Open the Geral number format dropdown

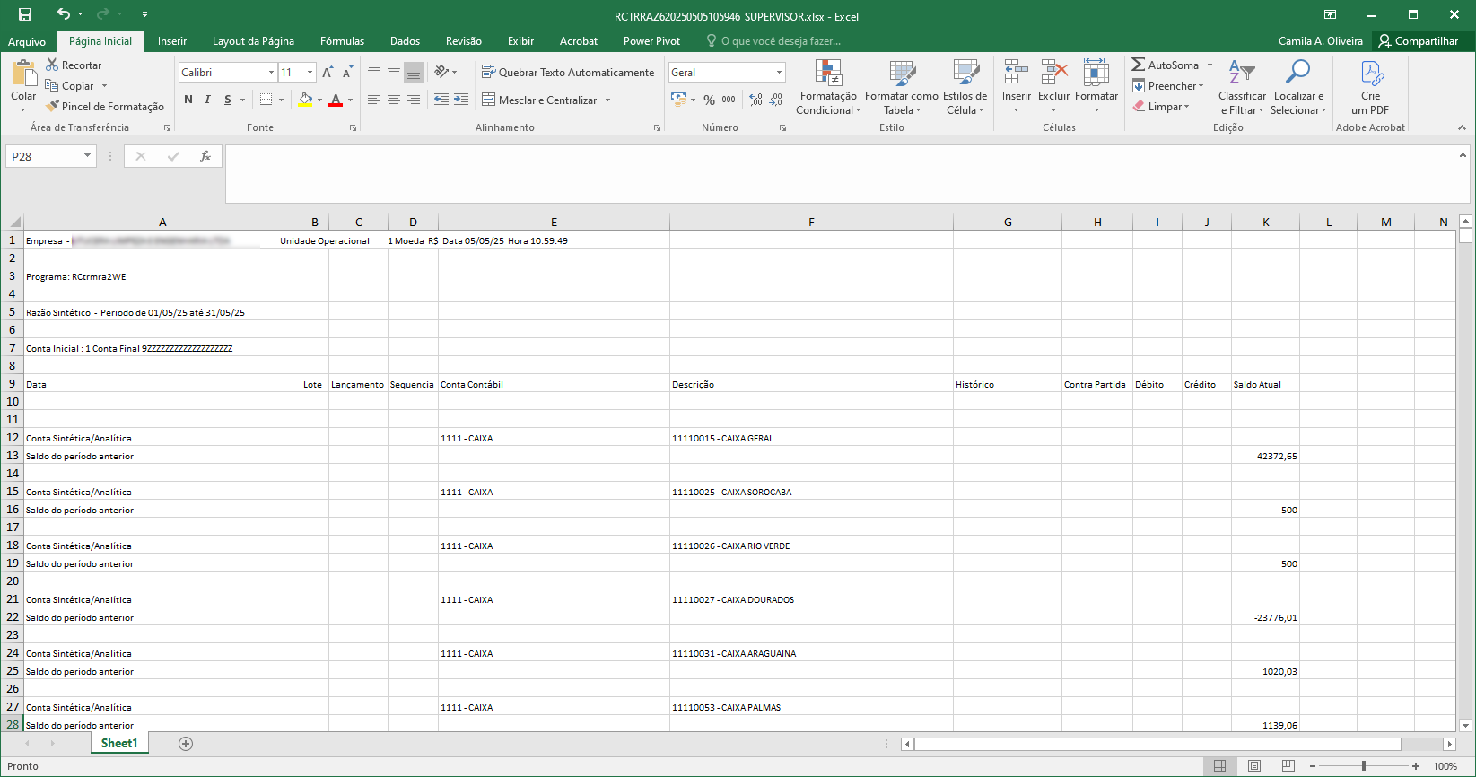tap(779, 72)
